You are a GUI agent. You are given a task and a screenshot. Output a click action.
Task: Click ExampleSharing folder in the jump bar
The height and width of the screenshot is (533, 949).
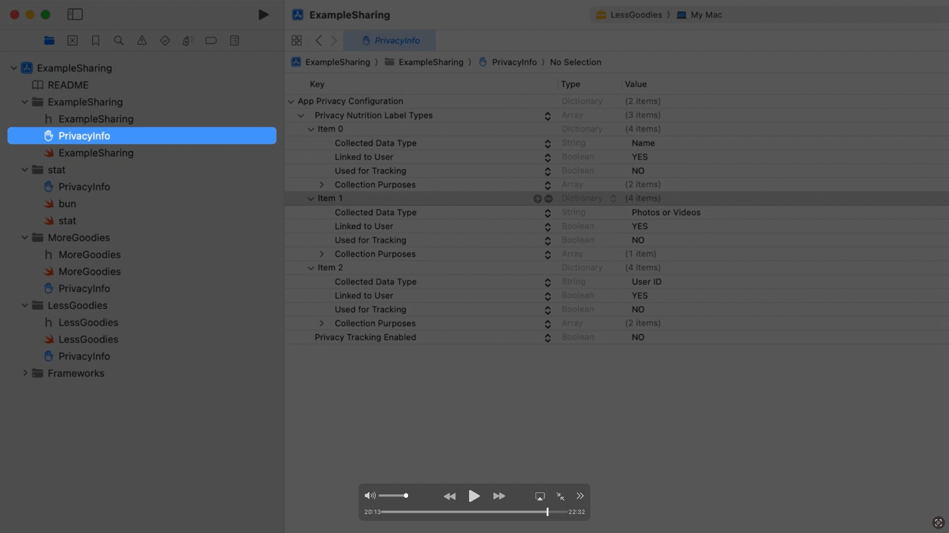[424, 62]
